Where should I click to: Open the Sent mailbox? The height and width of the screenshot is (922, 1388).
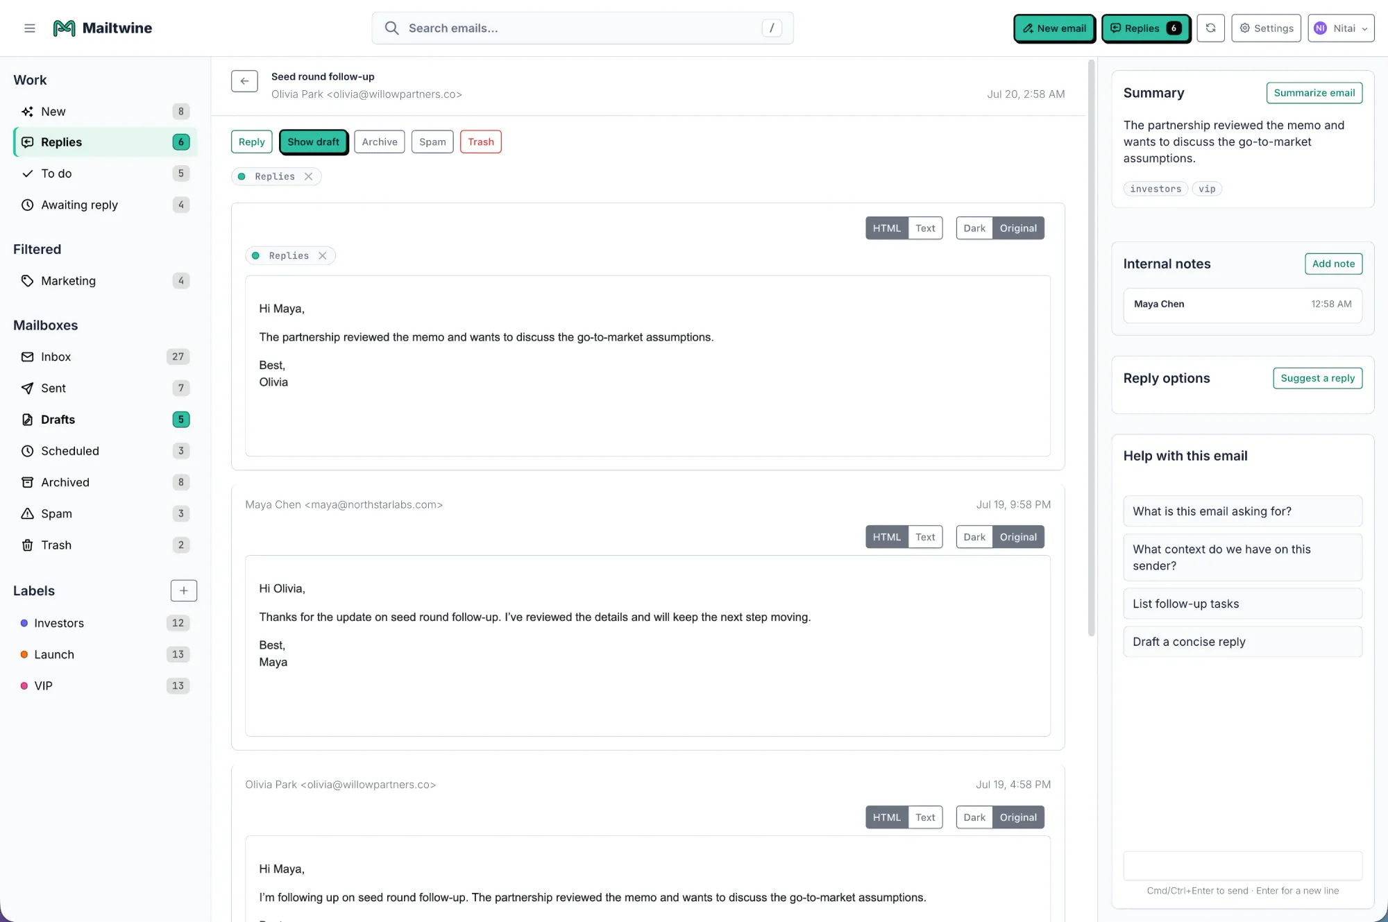pos(105,389)
